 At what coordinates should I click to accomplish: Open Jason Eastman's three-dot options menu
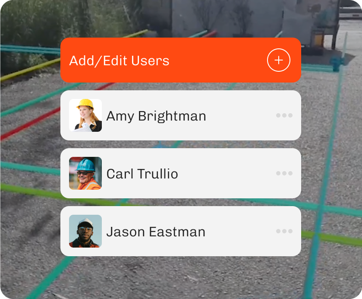284,231
